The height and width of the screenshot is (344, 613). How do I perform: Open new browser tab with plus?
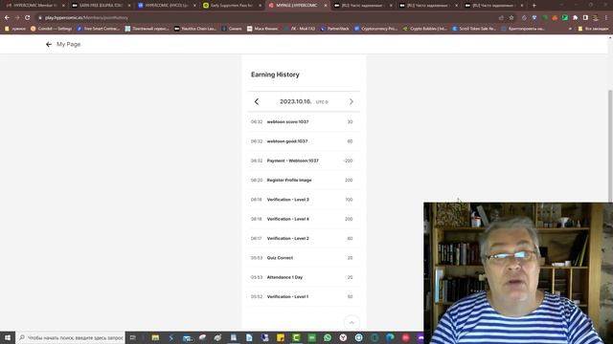[x=534, y=6]
